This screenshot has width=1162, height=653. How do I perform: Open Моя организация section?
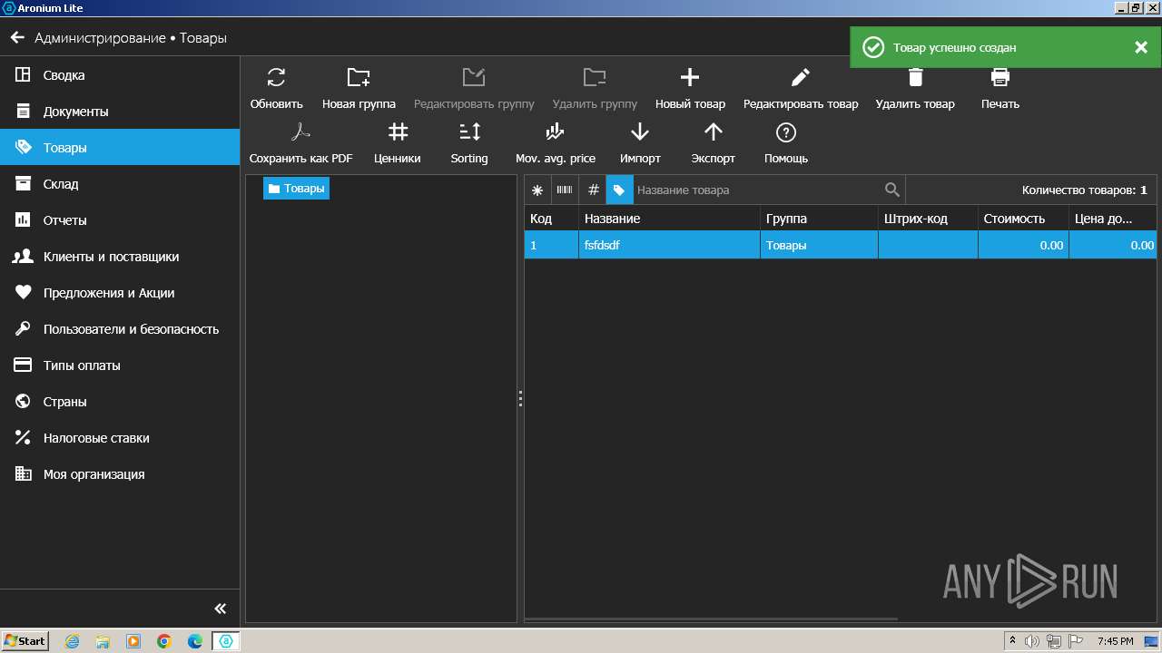120,474
